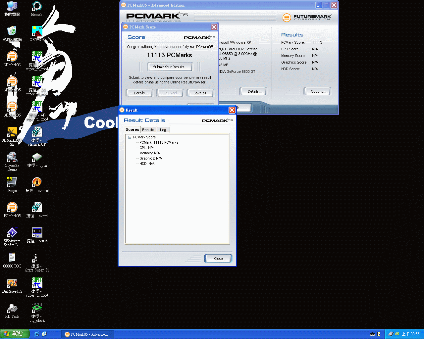Viewport: 424px width, 339px height.
Task: Open the thg_clock shortcut icon
Action: (37, 313)
